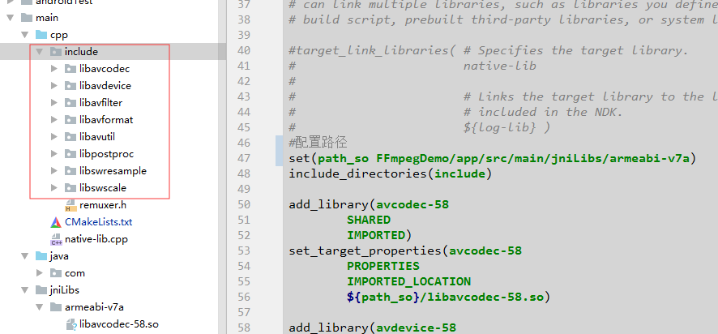This screenshot has height=334, width=718.
Task: Expand the com package arrow
Action: tap(40, 273)
